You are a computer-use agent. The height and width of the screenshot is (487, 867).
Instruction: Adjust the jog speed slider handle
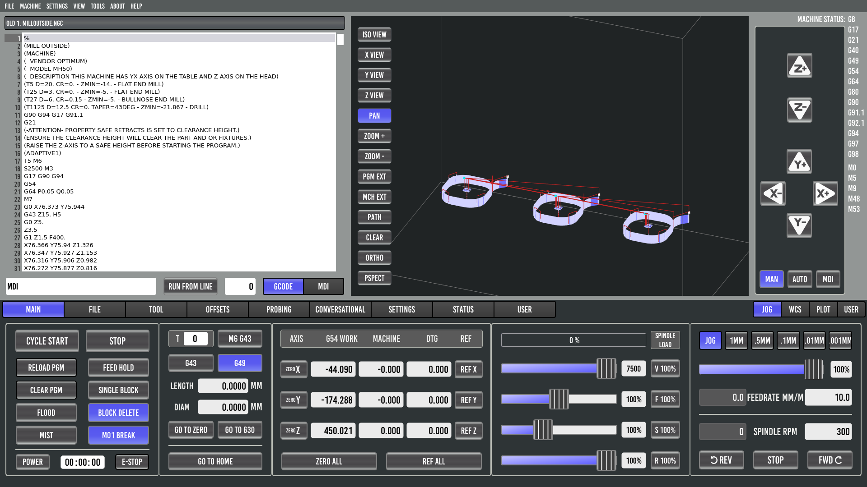click(814, 369)
